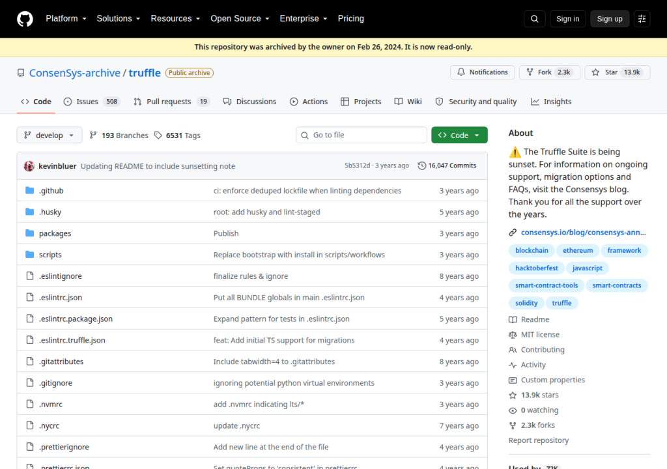The width and height of the screenshot is (667, 469).
Task: Click the MIT license scales icon
Action: tap(513, 335)
